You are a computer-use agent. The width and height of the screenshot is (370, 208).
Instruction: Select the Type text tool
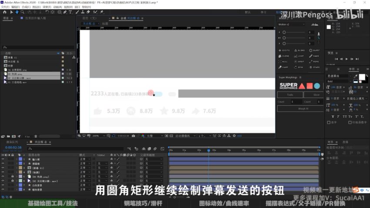[x=71, y=12]
